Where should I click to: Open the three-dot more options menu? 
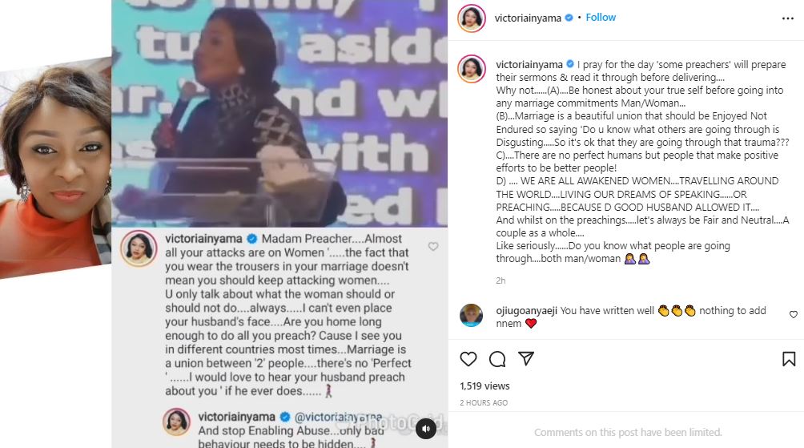tap(788, 18)
